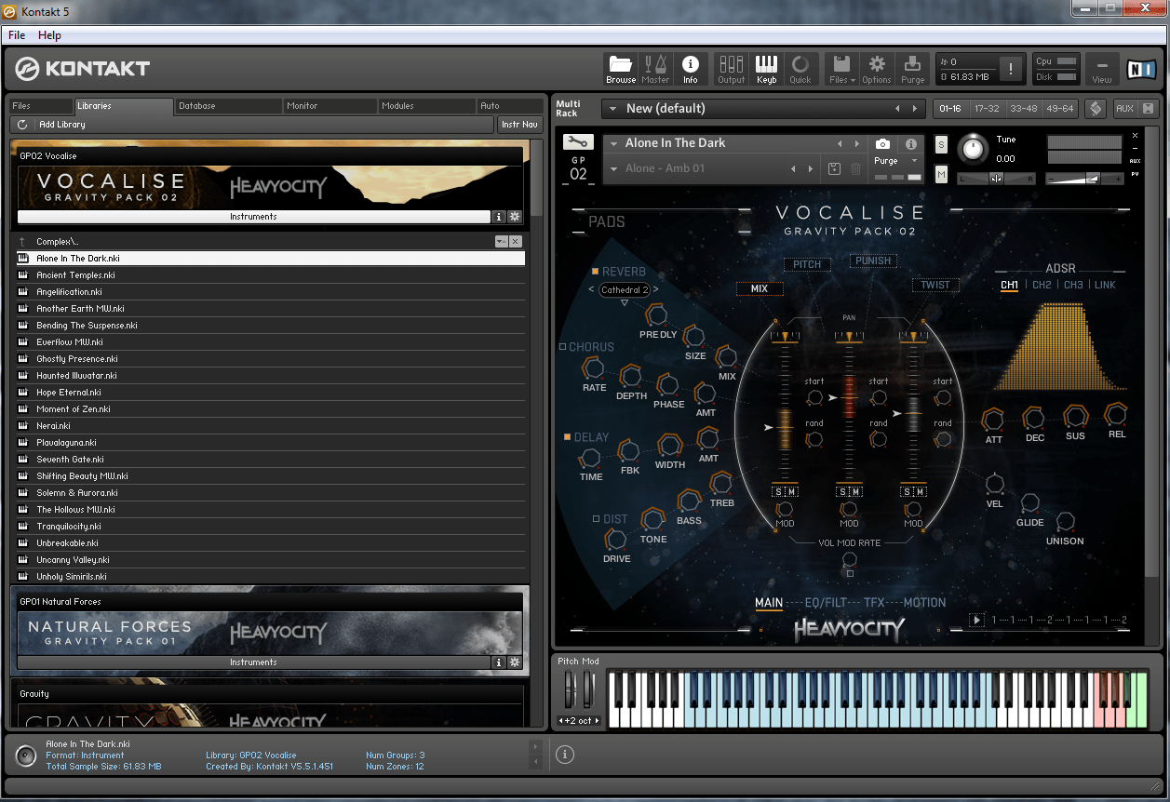The image size is (1170, 802).
Task: Open the Output mixer section
Action: point(731,69)
